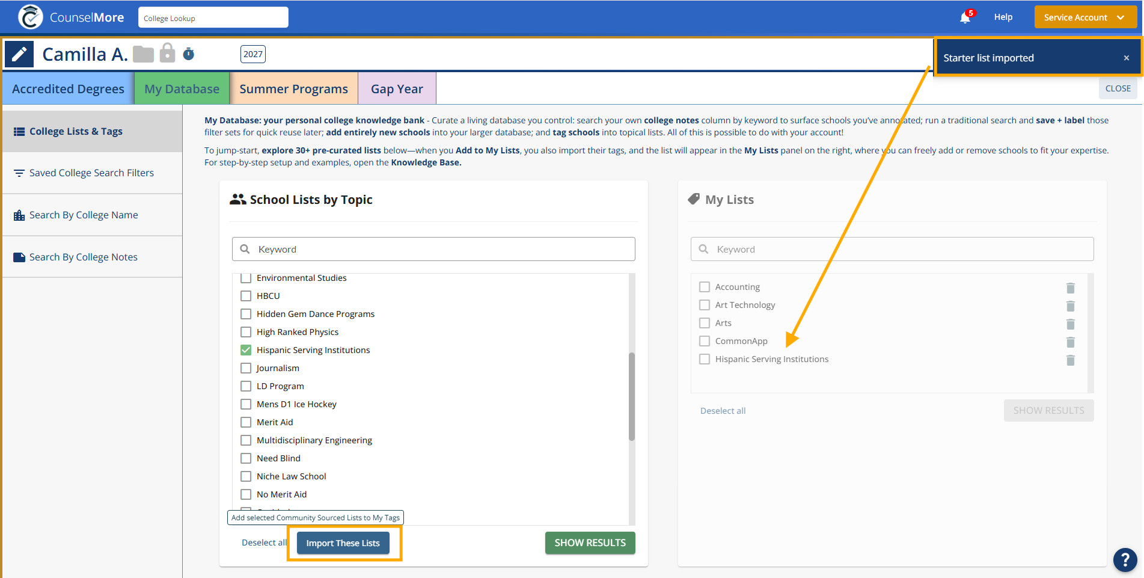Focus the College Lookup search field
The image size is (1144, 578).
pos(213,17)
